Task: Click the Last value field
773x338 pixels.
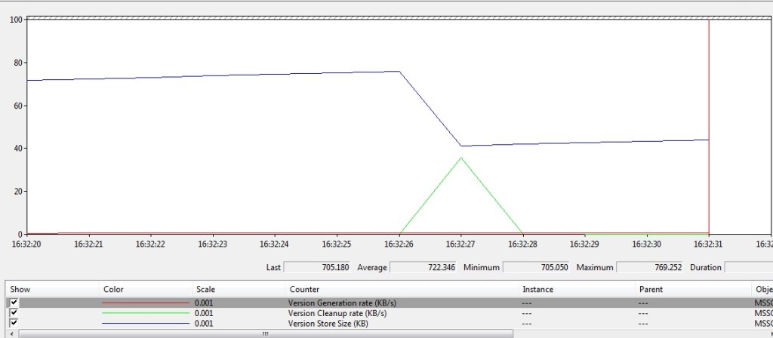Action: (x=317, y=267)
